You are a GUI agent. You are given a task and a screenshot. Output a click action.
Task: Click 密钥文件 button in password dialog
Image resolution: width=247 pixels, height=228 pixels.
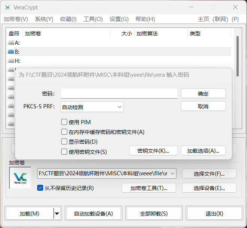point(152,151)
